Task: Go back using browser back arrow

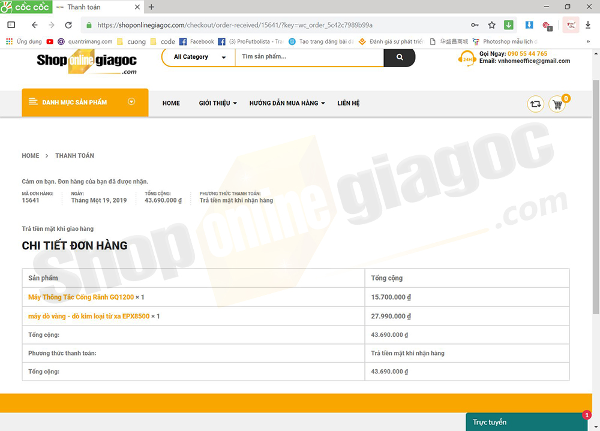Action: (34, 25)
